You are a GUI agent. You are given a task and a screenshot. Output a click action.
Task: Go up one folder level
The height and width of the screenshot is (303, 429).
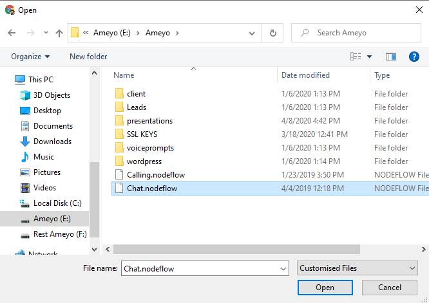click(x=59, y=33)
